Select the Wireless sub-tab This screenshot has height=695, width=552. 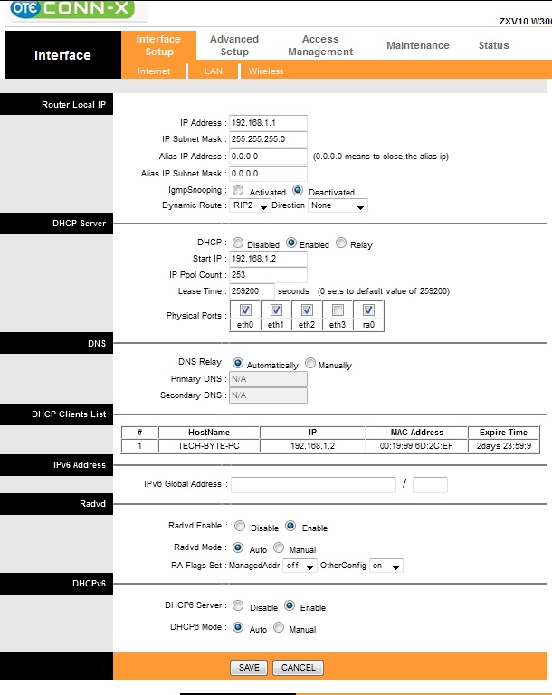click(x=265, y=71)
